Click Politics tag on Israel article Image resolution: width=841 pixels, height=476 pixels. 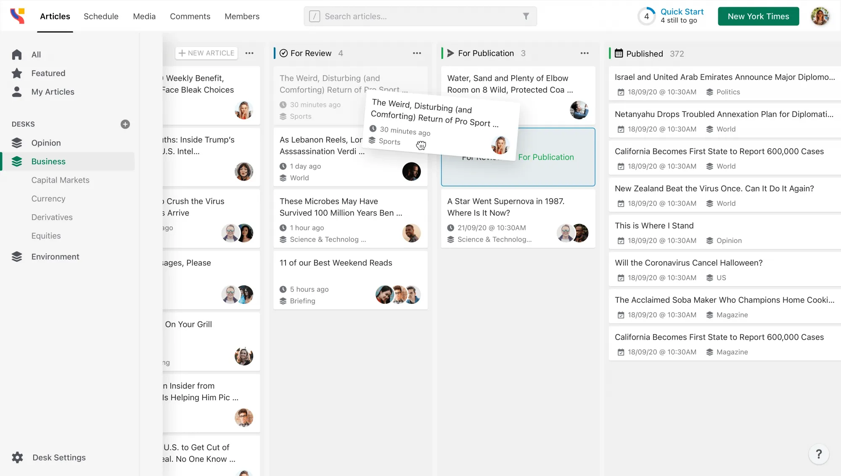point(723,92)
